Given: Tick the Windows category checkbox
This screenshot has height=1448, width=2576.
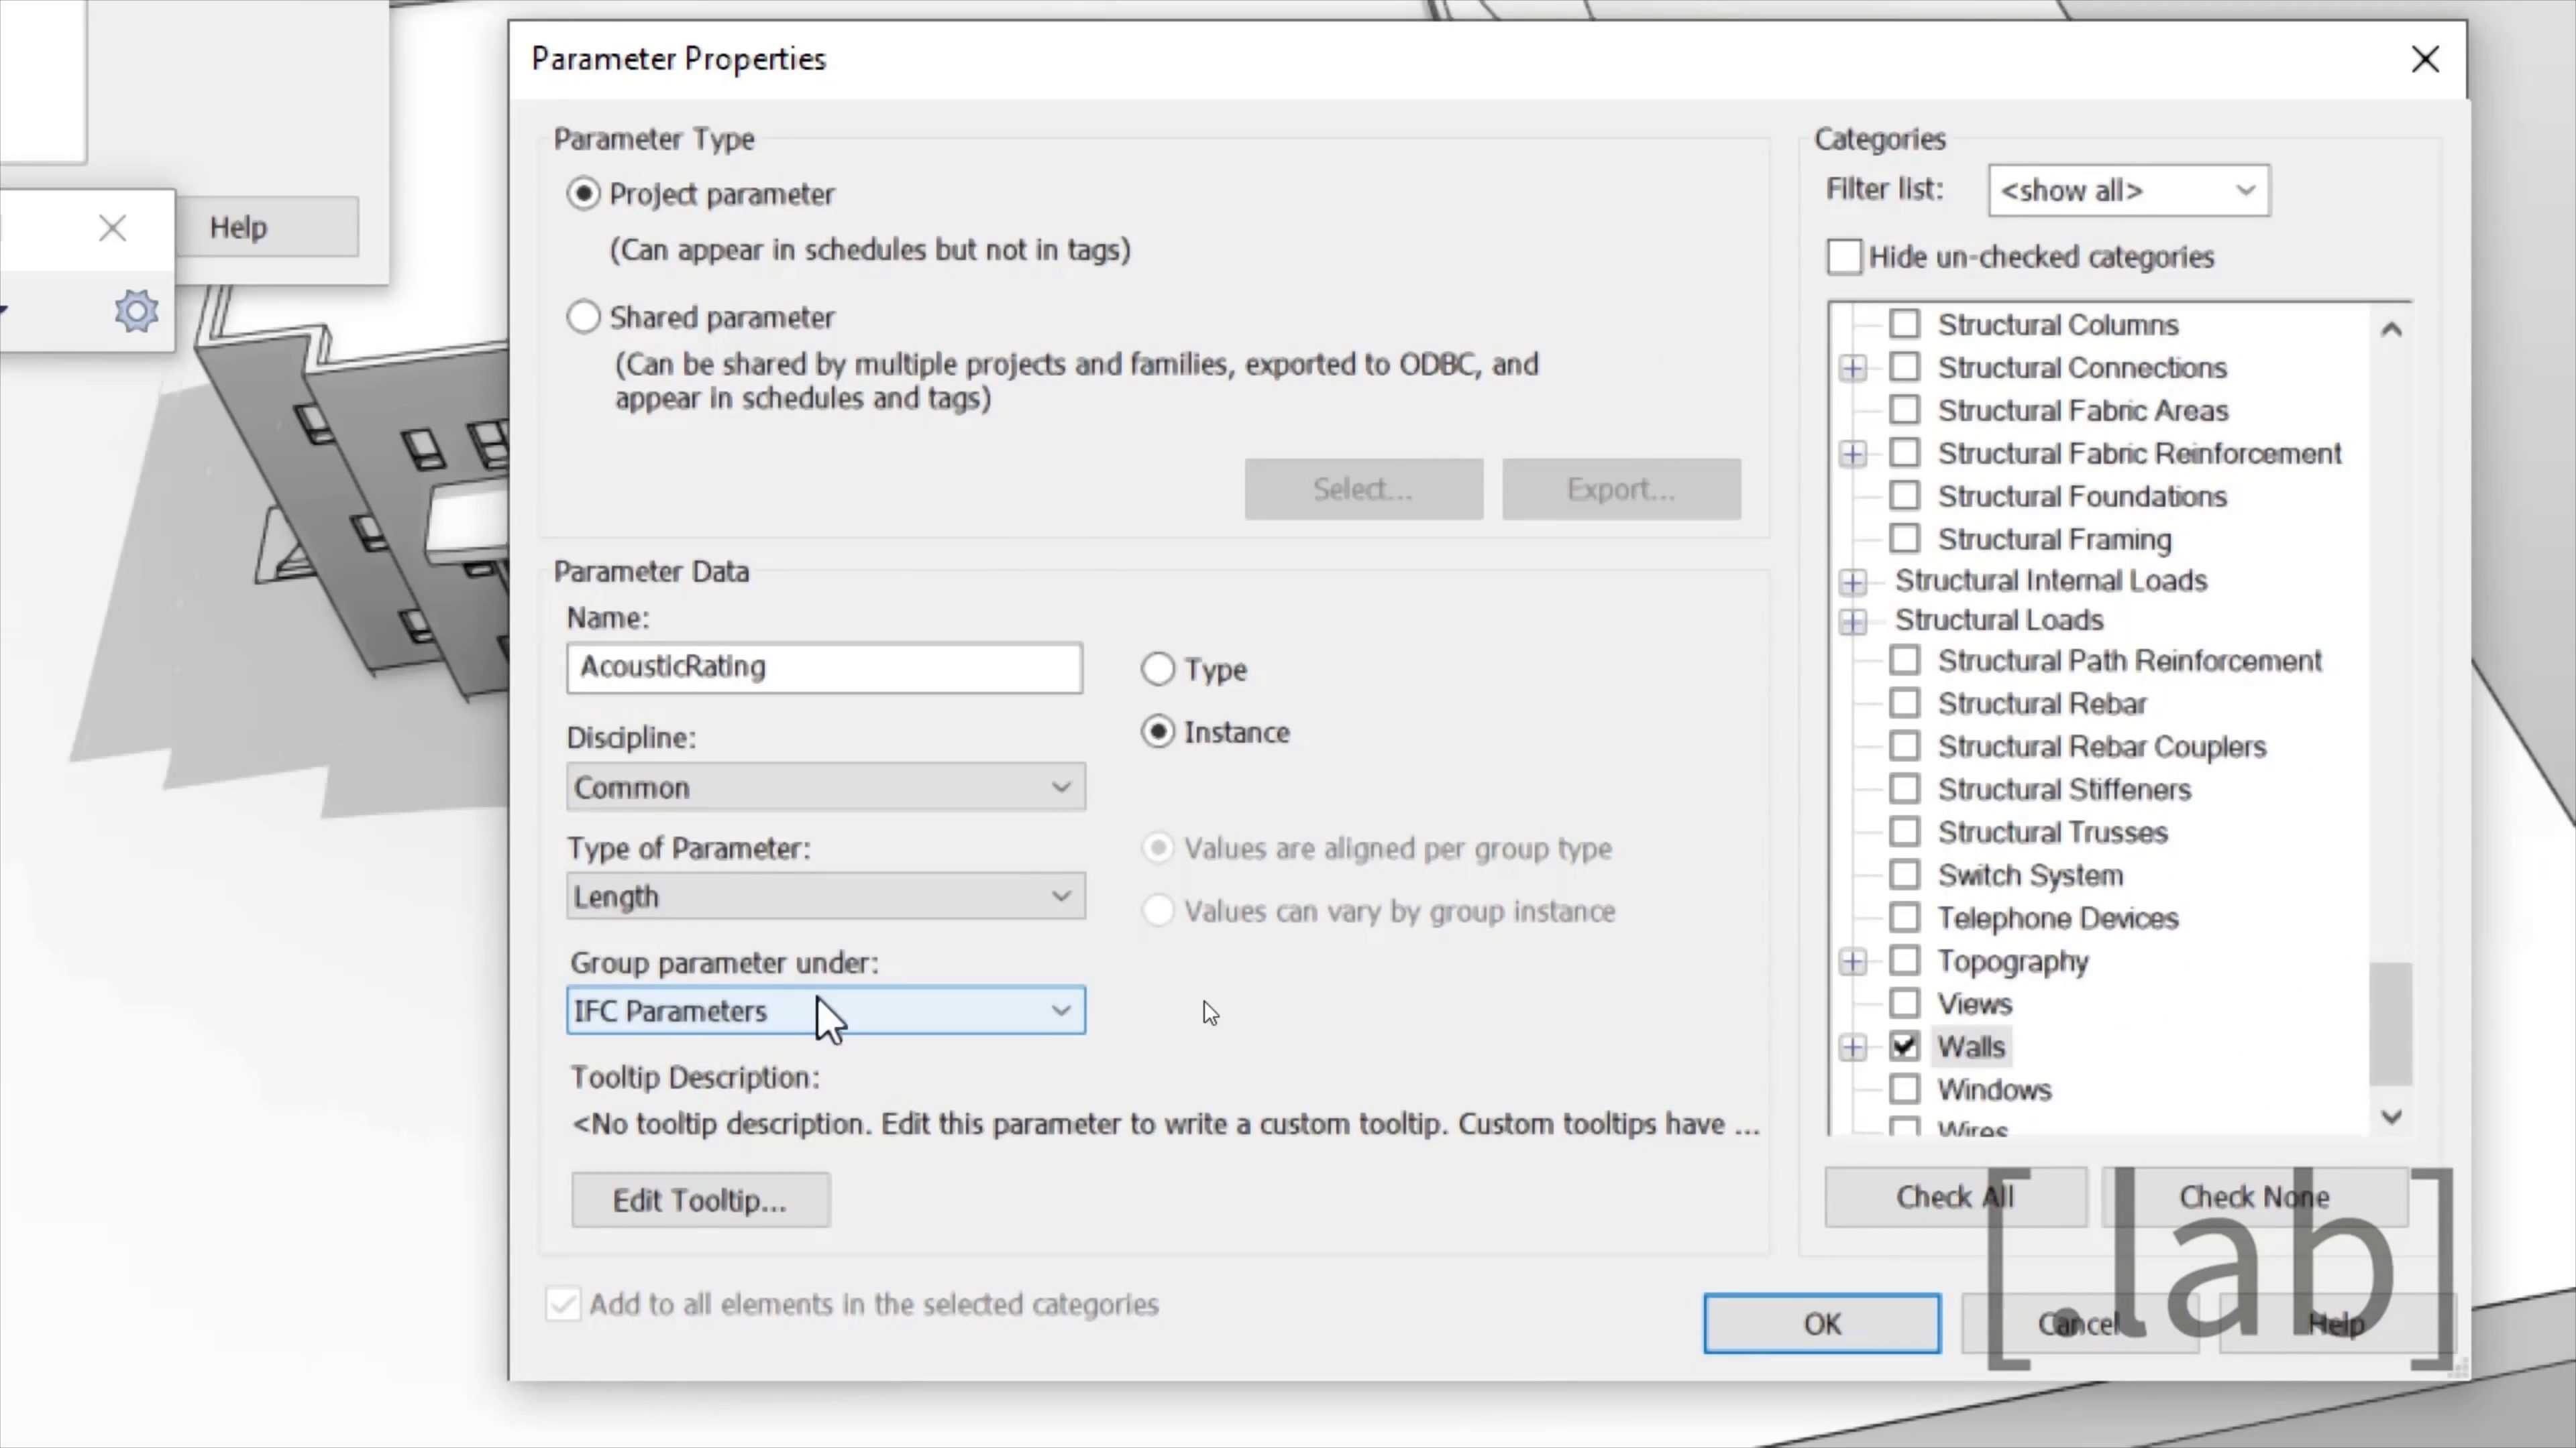Looking at the screenshot, I should point(1904,1088).
